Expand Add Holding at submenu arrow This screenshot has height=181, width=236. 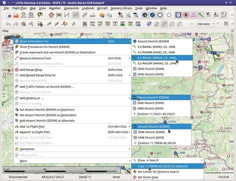129,98
